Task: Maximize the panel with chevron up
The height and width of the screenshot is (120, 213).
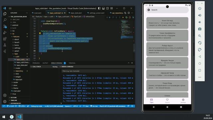Action: point(128,63)
